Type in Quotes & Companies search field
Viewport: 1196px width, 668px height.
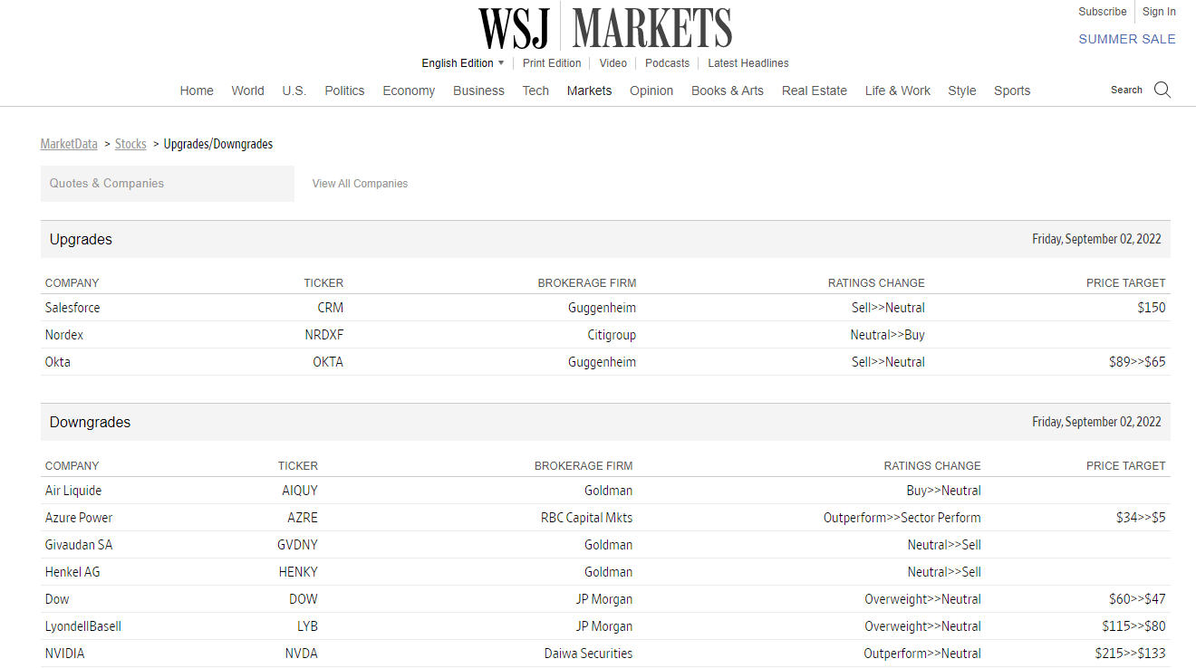click(x=168, y=184)
